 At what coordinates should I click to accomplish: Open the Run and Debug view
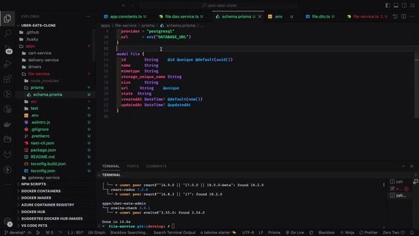click(7, 64)
